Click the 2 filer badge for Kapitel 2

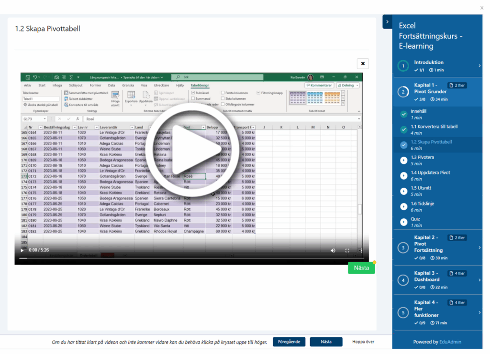(457, 237)
